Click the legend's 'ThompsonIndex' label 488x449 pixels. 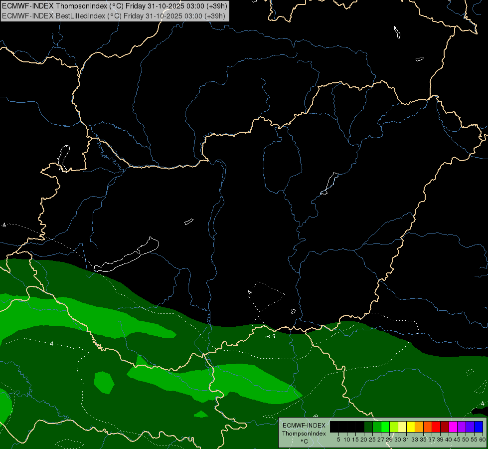(x=304, y=434)
